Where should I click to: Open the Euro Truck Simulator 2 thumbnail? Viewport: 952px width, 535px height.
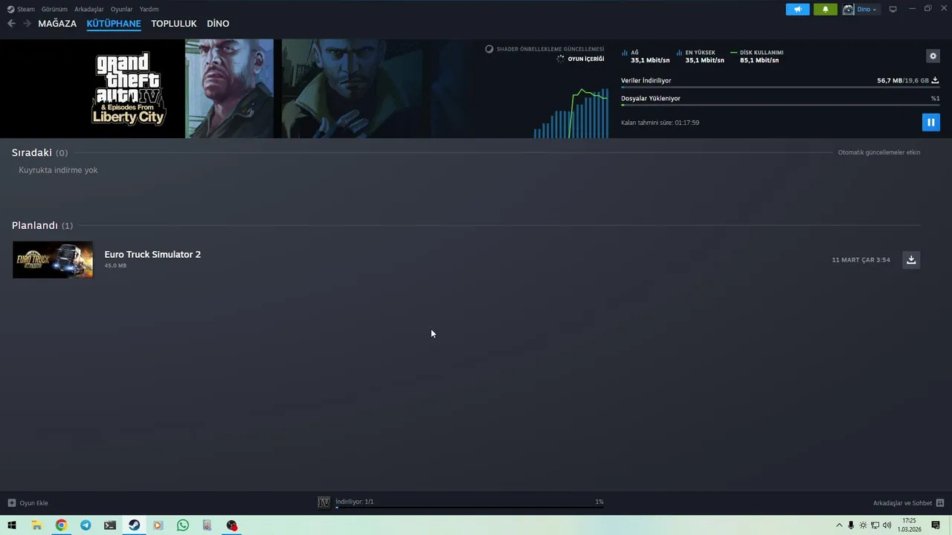tap(53, 260)
